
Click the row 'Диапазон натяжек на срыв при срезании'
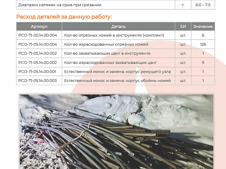point(115,5)
